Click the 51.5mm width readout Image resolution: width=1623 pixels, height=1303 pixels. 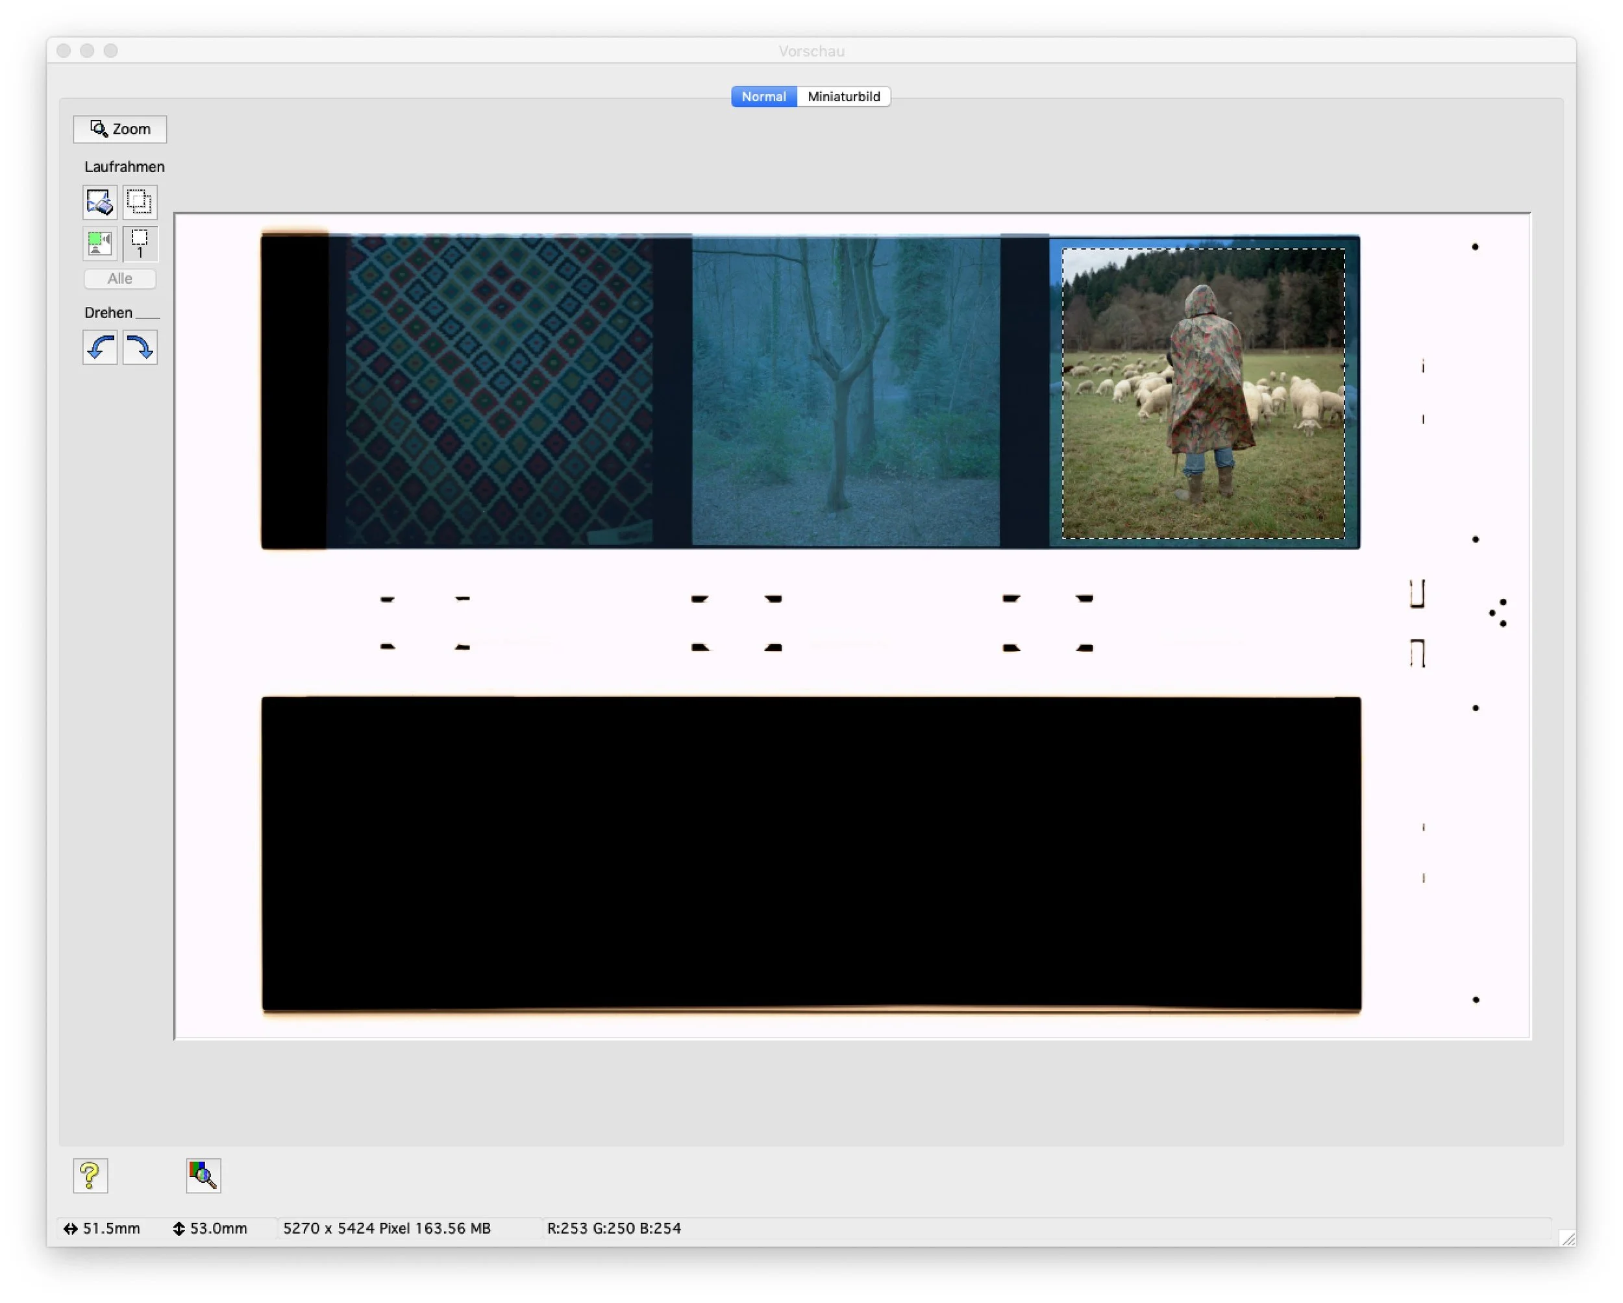102,1228
